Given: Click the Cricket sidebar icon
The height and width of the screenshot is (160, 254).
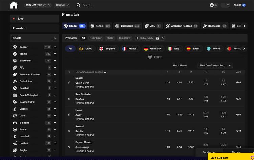Looking at the screenshot, I should pyautogui.click(x=15, y=109).
